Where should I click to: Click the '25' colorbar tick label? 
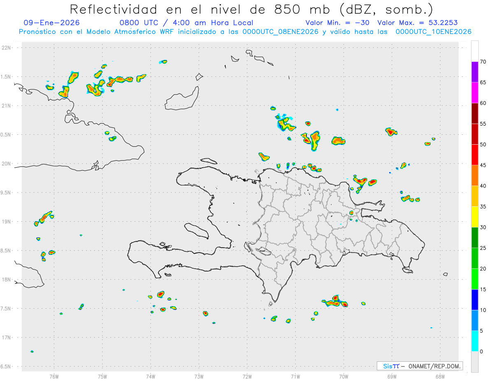(483, 248)
